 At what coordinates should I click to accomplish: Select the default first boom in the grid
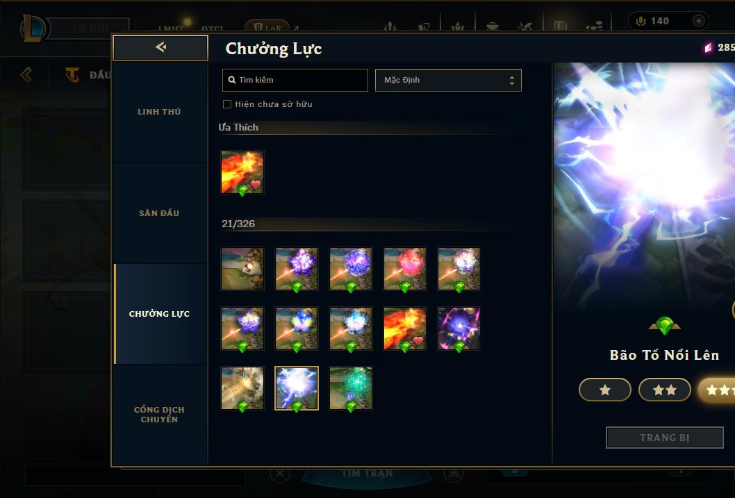tap(242, 269)
